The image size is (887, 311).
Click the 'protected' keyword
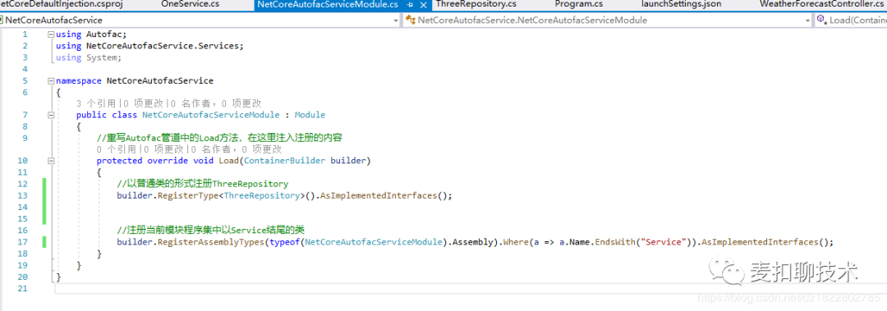click(119, 161)
